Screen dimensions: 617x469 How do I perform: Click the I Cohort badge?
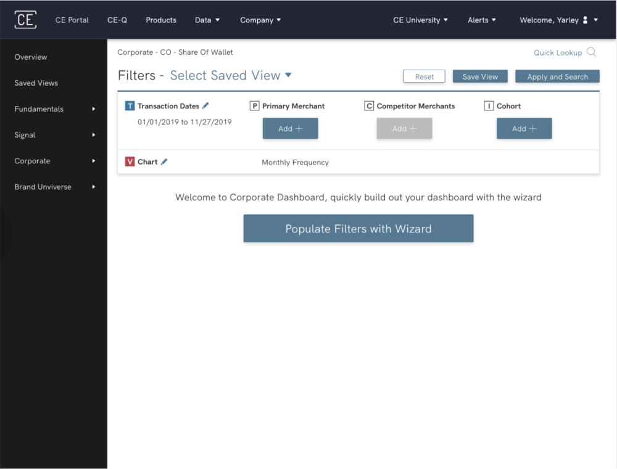click(489, 106)
